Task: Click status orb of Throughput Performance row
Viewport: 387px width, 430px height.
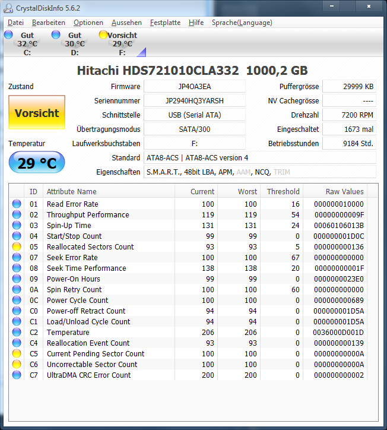Action: pyautogui.click(x=17, y=214)
